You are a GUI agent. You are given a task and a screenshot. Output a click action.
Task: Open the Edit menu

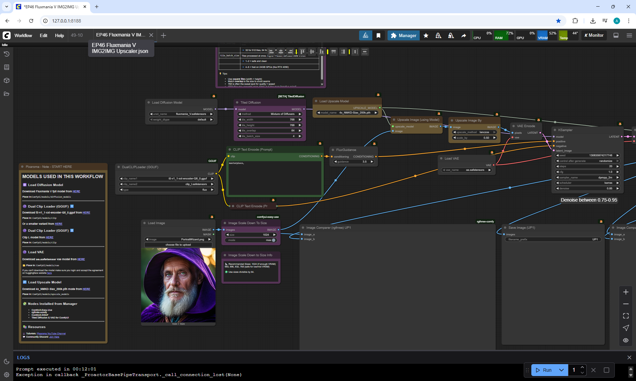tap(43, 35)
